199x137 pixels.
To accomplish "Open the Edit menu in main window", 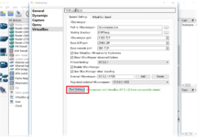I will tap(7, 7).
